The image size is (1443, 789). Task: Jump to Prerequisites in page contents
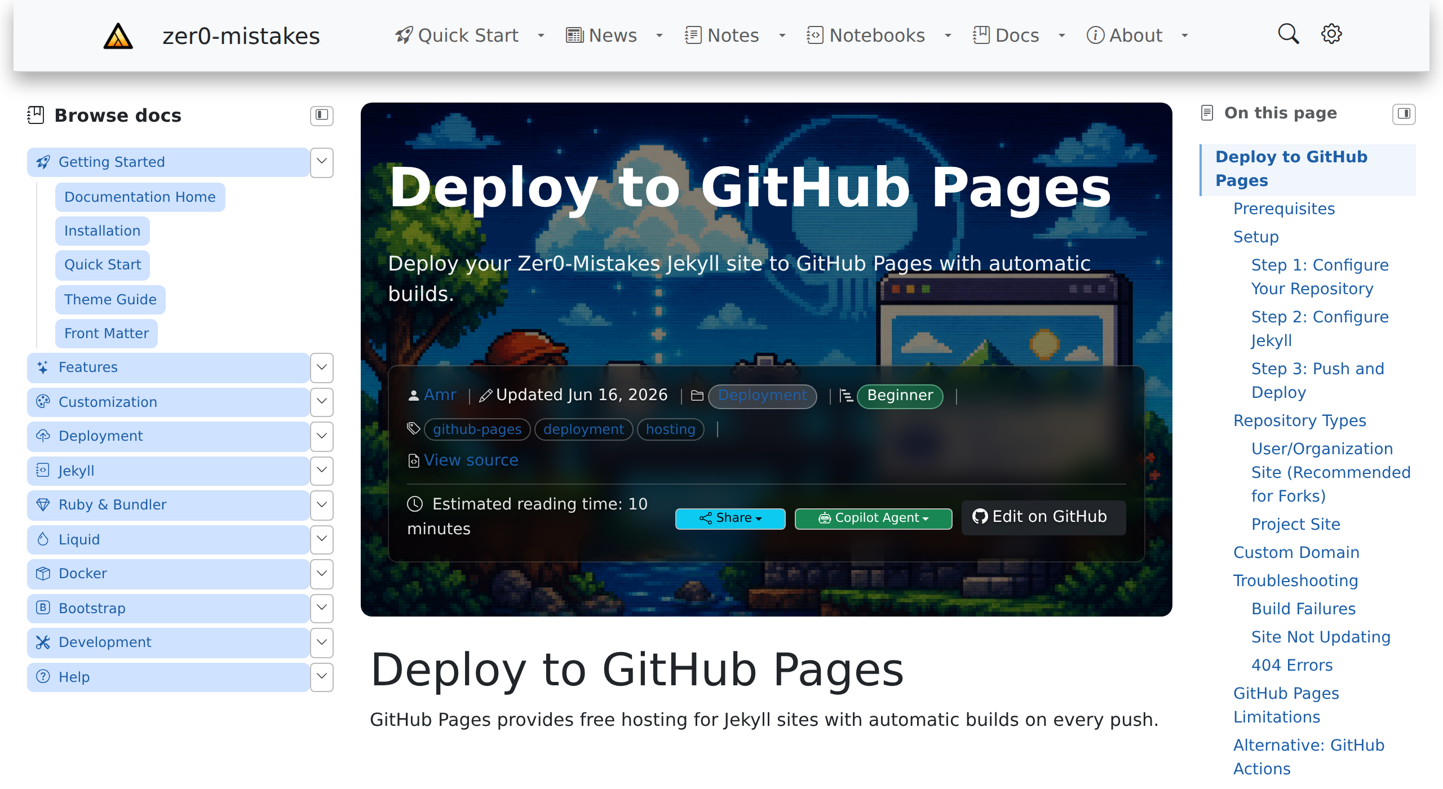[x=1284, y=209]
